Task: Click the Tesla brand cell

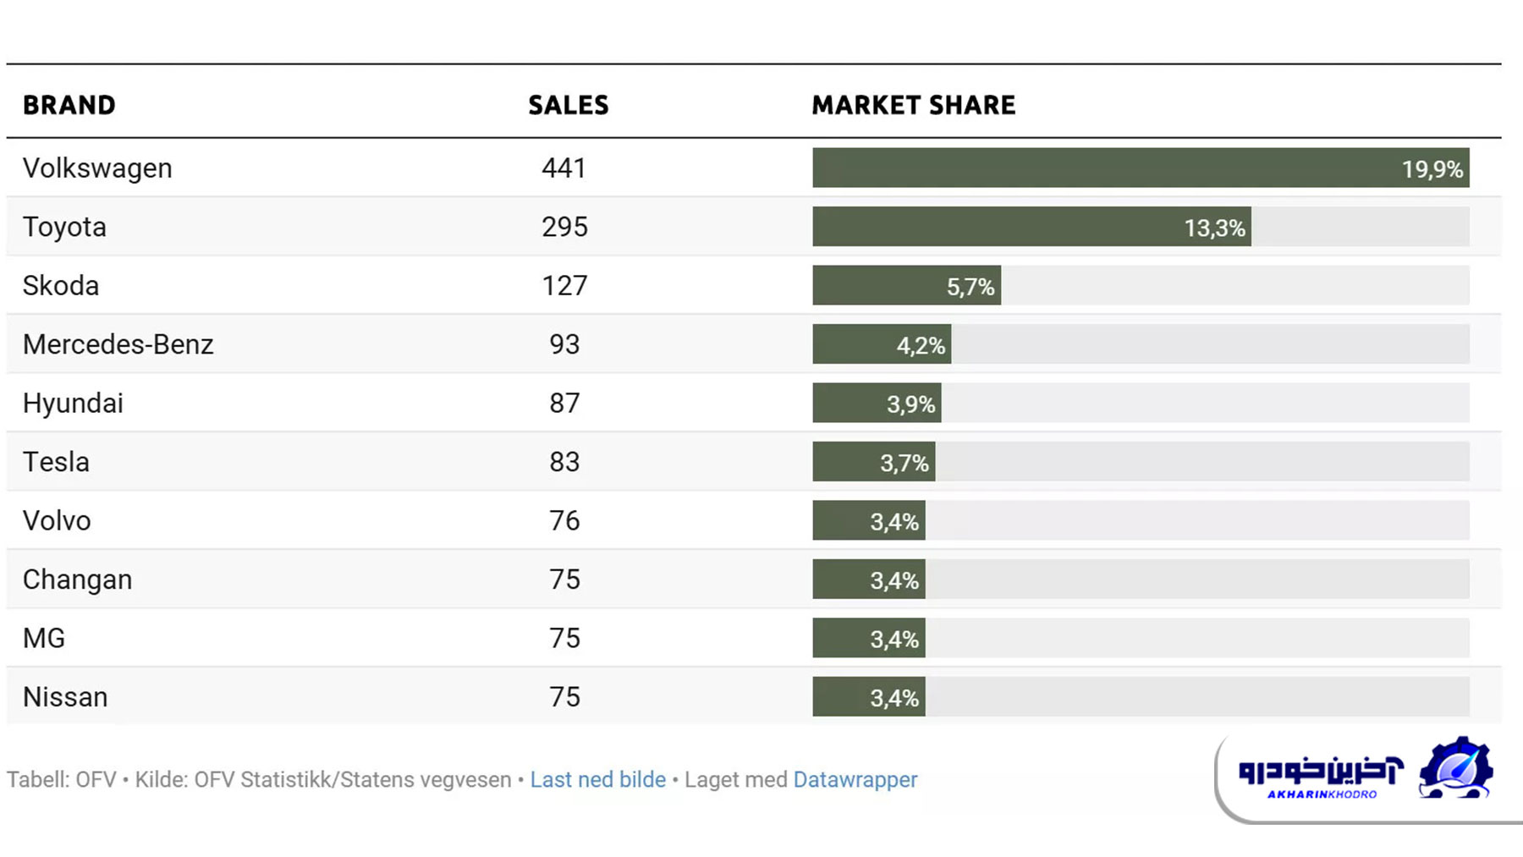Action: pos(56,462)
